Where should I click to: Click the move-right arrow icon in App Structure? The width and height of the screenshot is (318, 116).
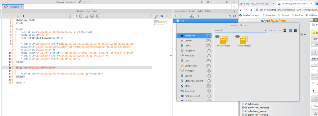[198, 16]
